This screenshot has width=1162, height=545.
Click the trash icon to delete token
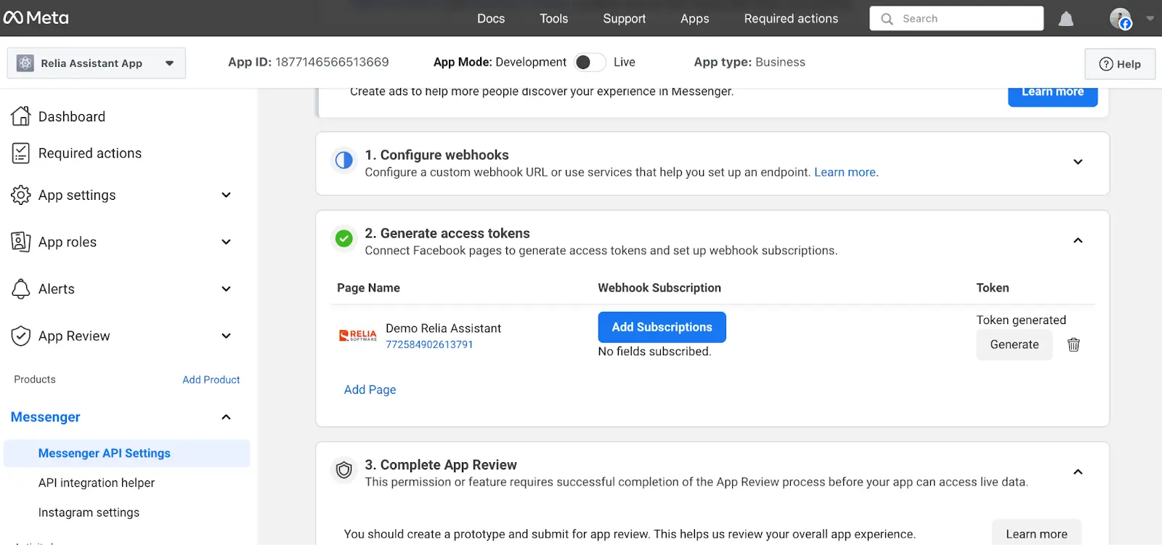coord(1073,344)
